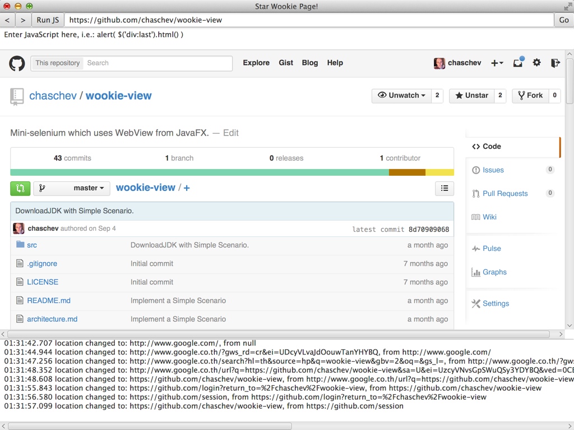Click the README.md file icon
The image size is (574, 430).
click(x=20, y=301)
